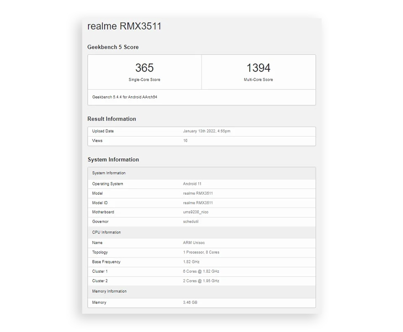This screenshot has height=332, width=403.
Task: Click the large System Information section heading
Action: 113,159
